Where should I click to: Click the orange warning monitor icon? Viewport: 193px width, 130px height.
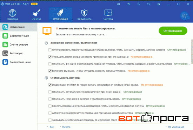pyautogui.click(x=47, y=31)
